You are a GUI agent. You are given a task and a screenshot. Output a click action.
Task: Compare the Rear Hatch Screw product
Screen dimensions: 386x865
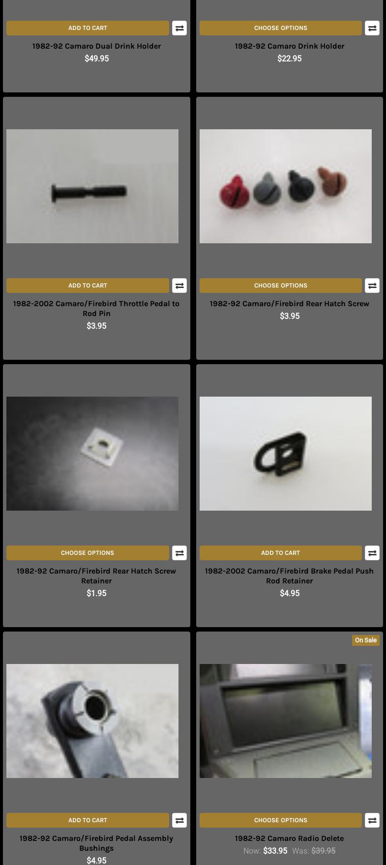pos(372,286)
